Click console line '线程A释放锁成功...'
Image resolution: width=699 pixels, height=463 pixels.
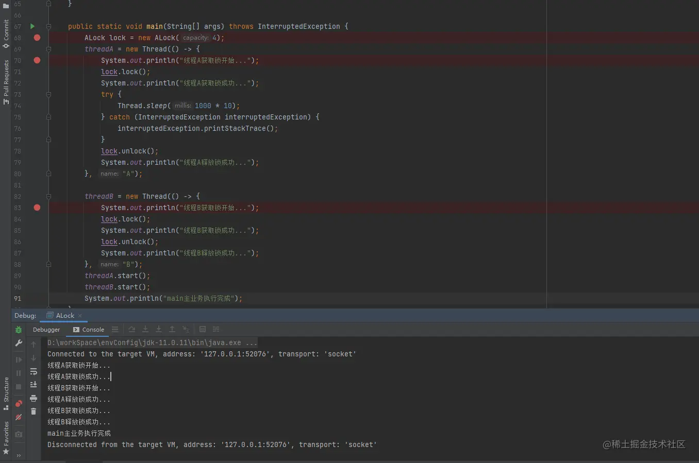(79, 399)
